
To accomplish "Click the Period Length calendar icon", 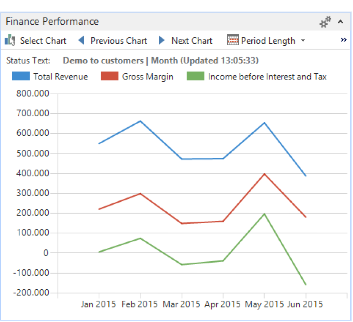I will [233, 40].
